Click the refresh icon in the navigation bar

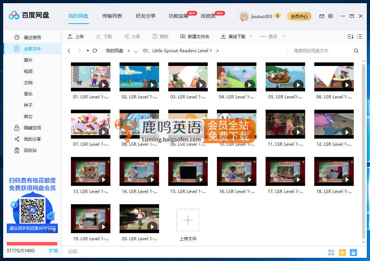(x=95, y=51)
